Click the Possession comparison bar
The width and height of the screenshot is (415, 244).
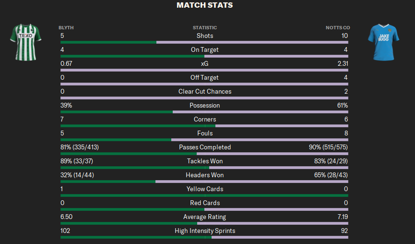204,112
